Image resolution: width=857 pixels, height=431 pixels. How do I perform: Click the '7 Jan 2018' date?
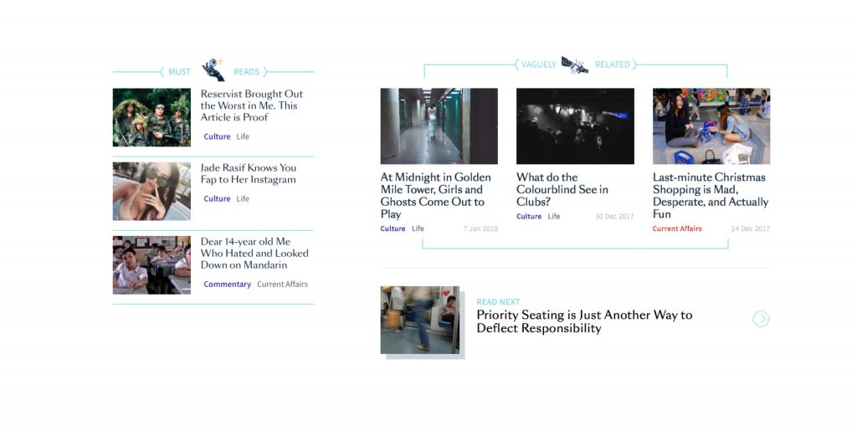point(480,228)
